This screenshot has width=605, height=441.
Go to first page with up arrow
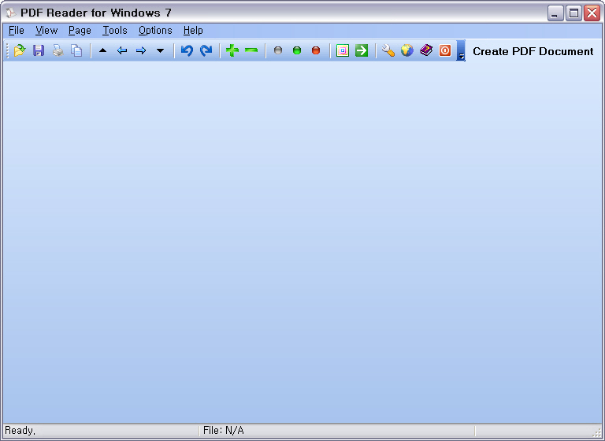click(102, 50)
